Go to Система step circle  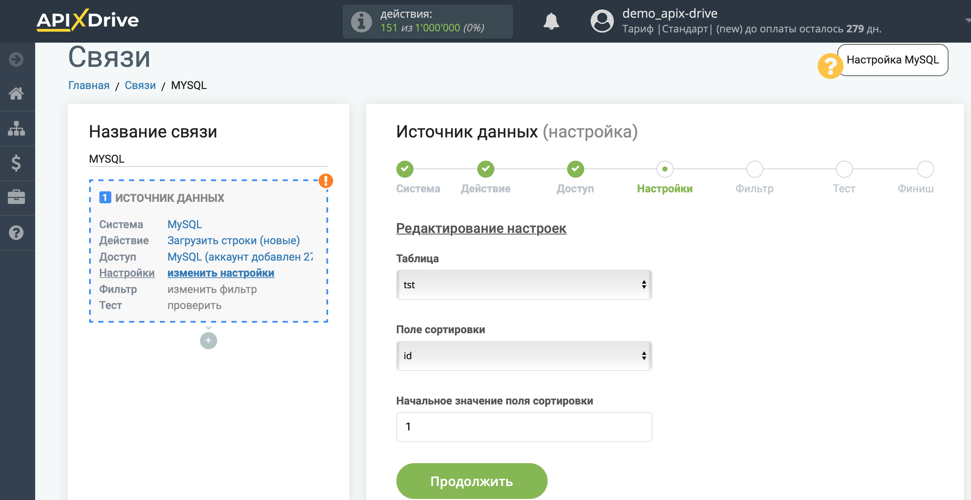[x=405, y=169]
